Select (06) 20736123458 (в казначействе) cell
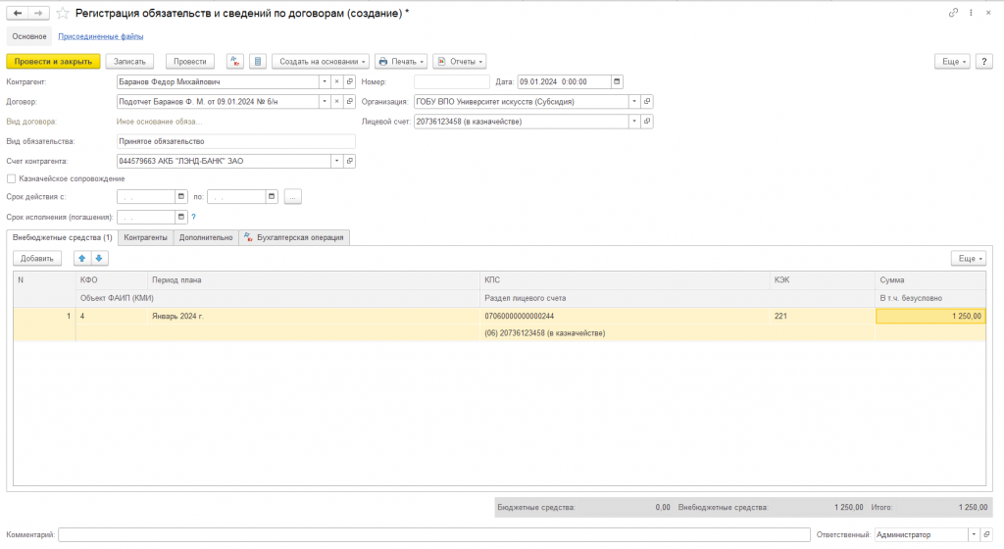This screenshot has width=1004, height=549. pos(625,332)
